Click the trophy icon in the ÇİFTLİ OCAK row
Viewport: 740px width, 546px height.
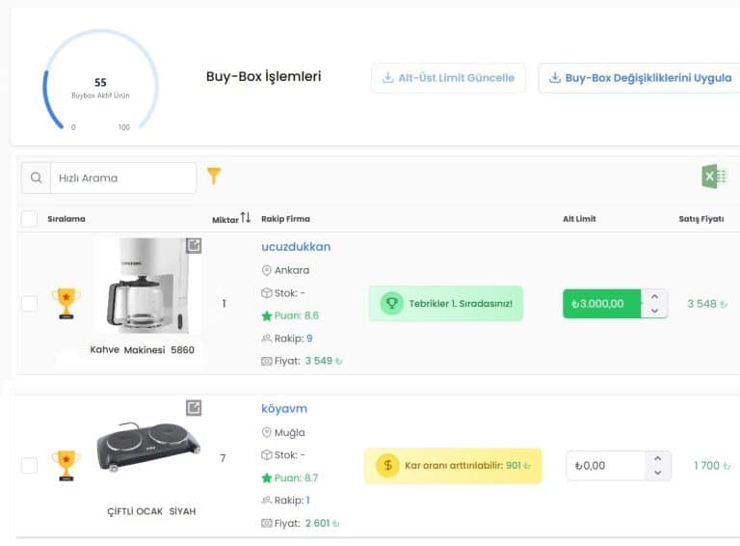click(66, 464)
